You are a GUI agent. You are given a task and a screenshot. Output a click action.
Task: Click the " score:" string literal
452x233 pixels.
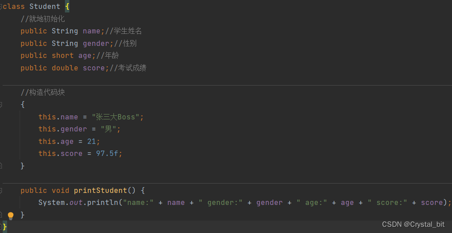[x=387, y=203]
